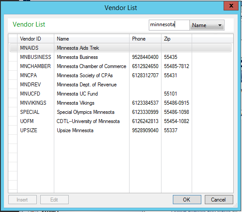
Task: Select the MNAIDS vendor ID cell
Action: coord(29,48)
